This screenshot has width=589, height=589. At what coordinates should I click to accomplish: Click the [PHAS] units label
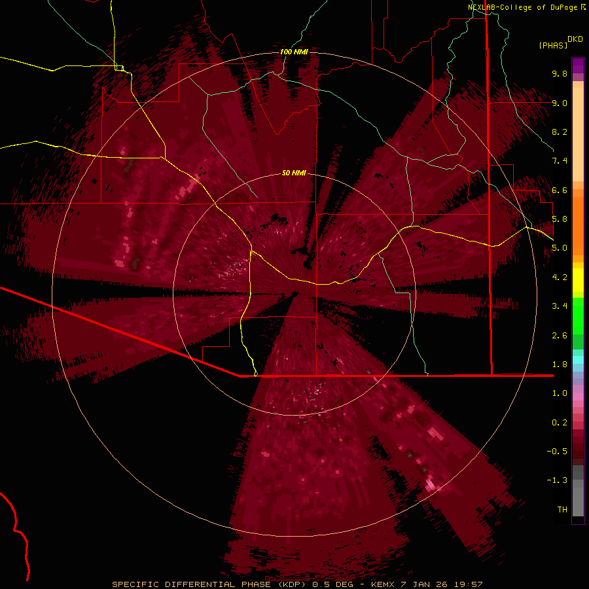pyautogui.click(x=553, y=45)
